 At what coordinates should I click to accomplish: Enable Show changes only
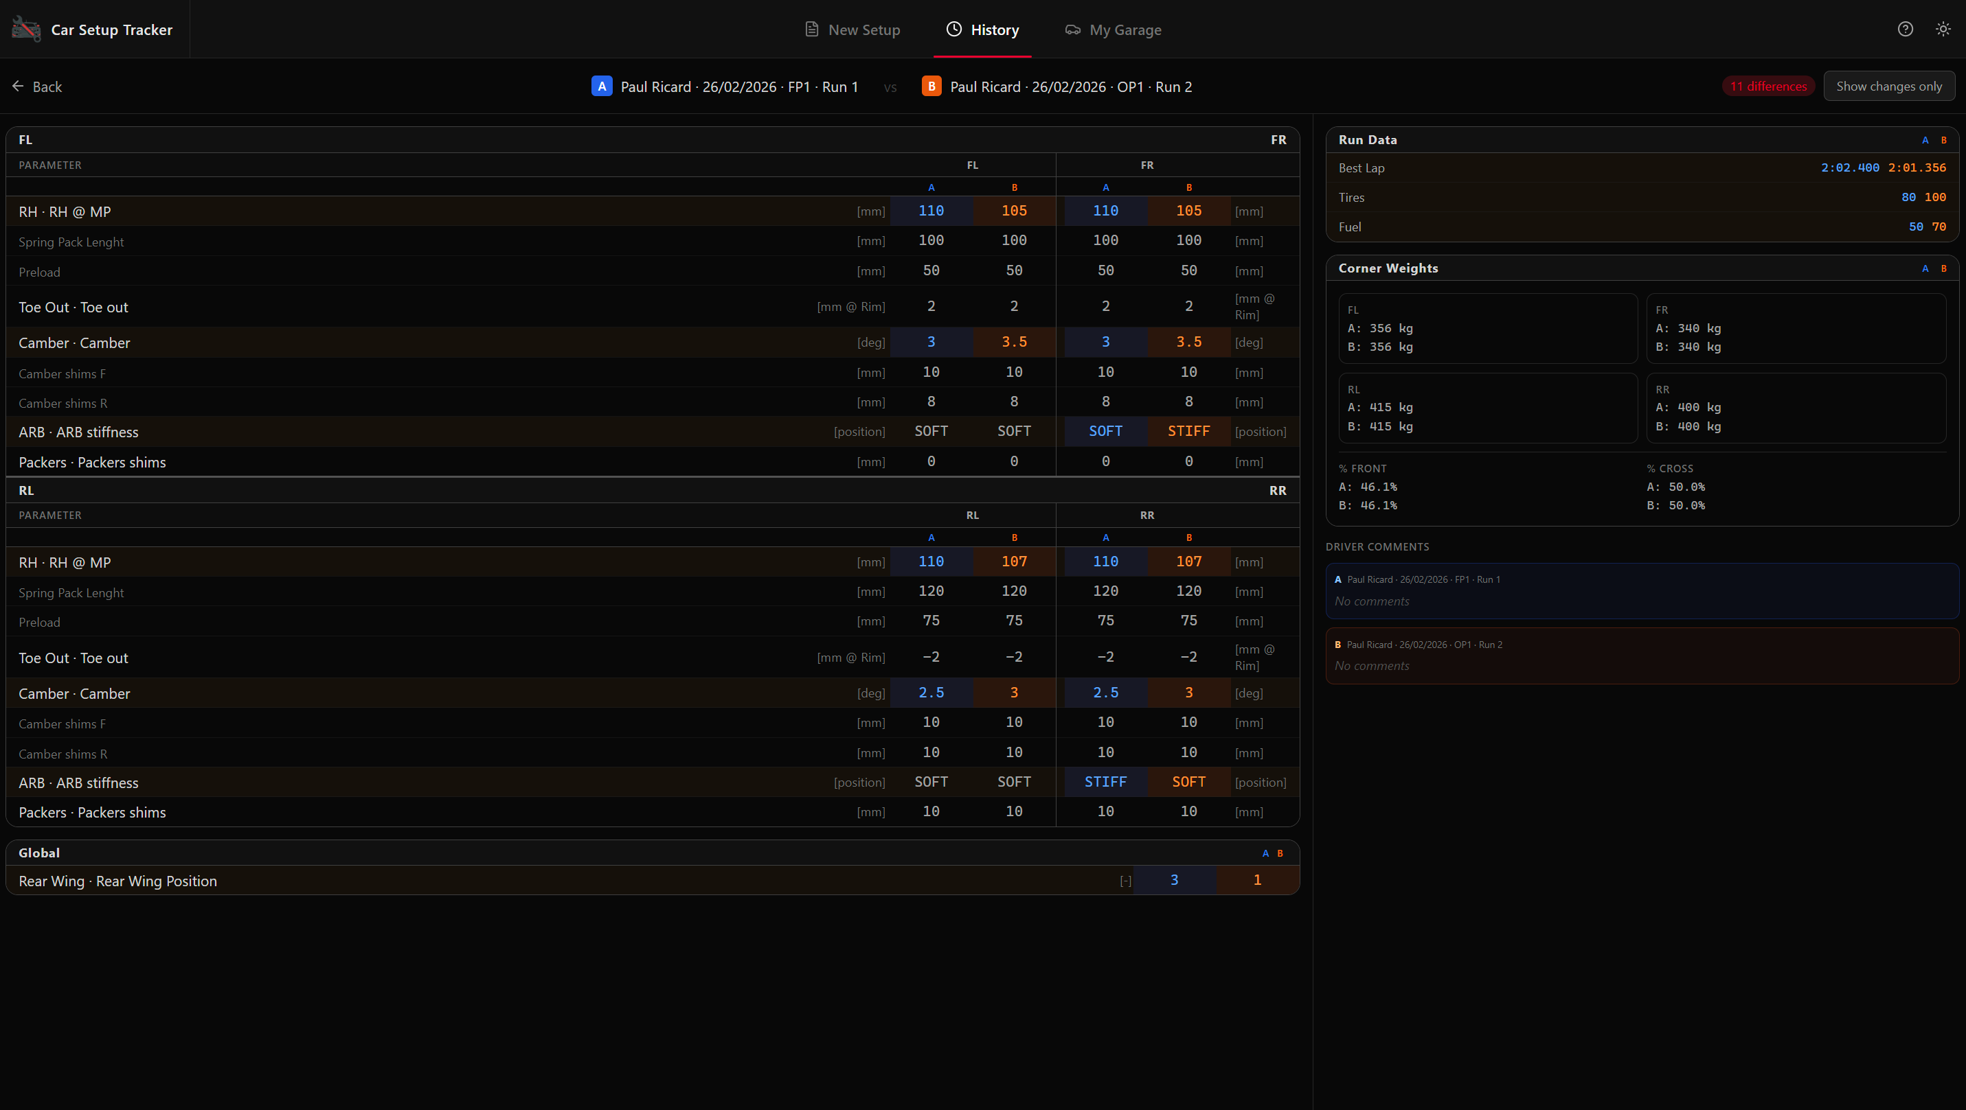pyautogui.click(x=1889, y=85)
